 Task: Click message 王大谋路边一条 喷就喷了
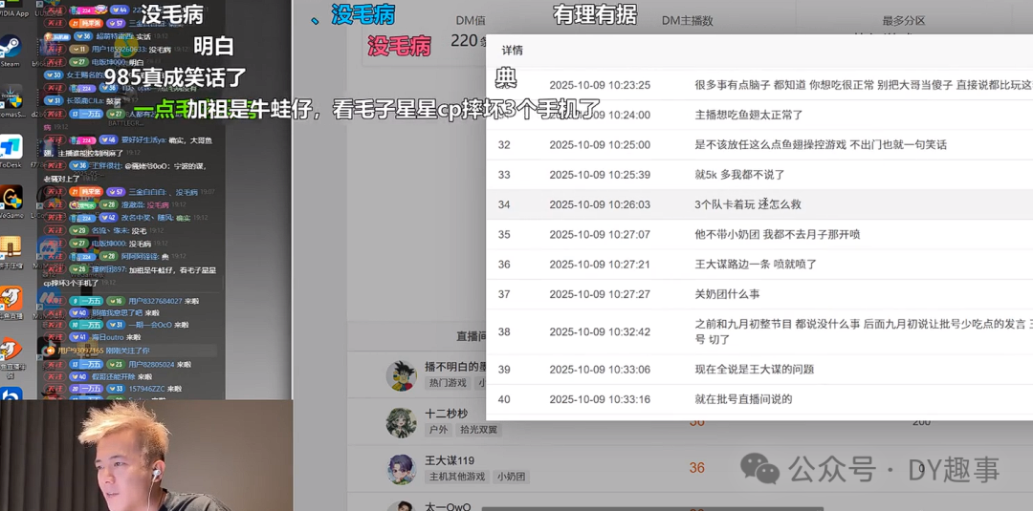[x=756, y=265]
